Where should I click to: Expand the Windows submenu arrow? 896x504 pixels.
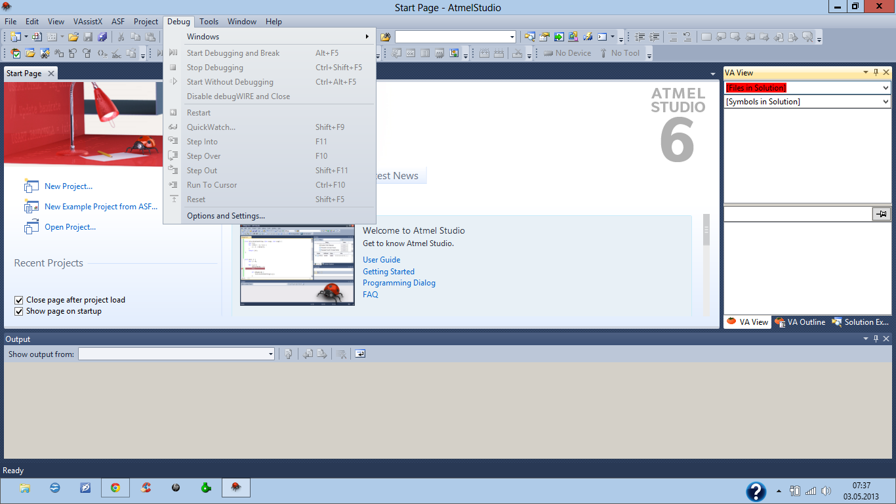tap(367, 37)
